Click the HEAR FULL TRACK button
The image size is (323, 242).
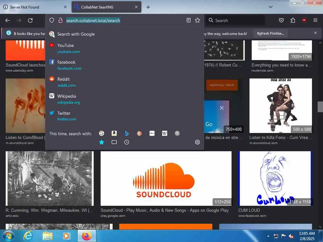pyautogui.click(x=222, y=85)
